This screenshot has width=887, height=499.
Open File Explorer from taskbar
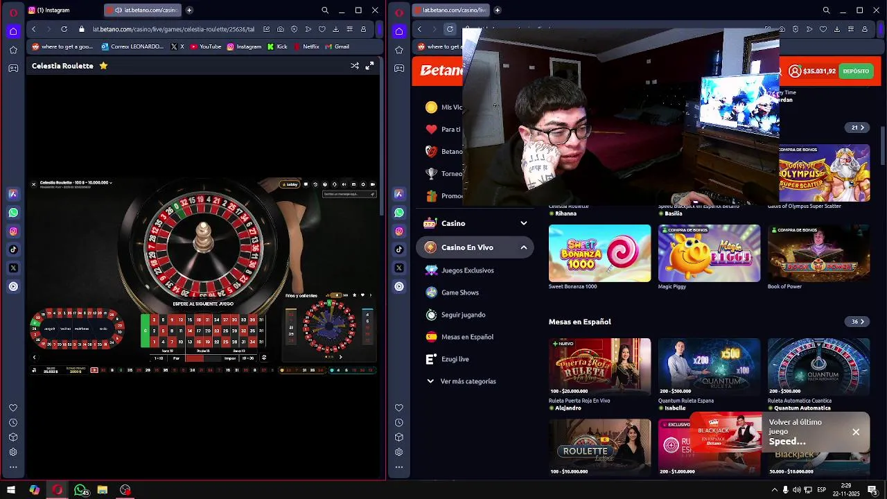(x=103, y=490)
